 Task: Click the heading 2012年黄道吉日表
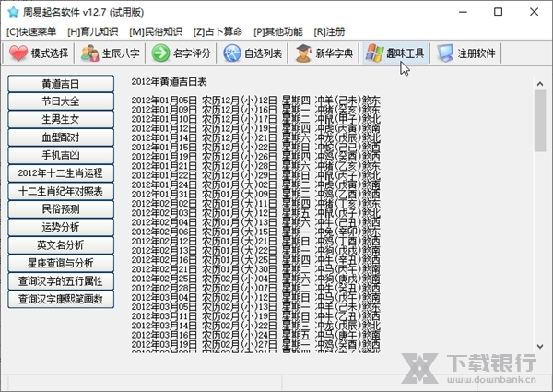click(x=169, y=82)
